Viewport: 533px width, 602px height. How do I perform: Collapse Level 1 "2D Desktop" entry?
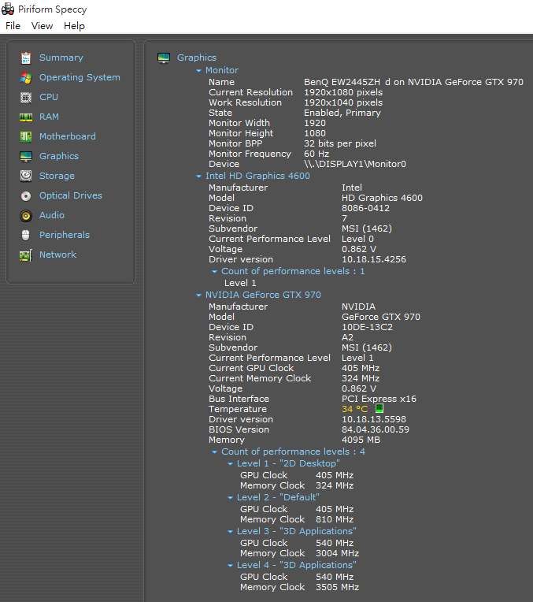[231, 464]
